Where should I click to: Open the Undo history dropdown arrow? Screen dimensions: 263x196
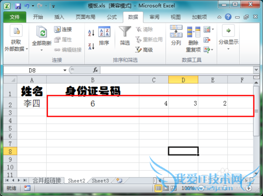pyautogui.click(x=33, y=6)
